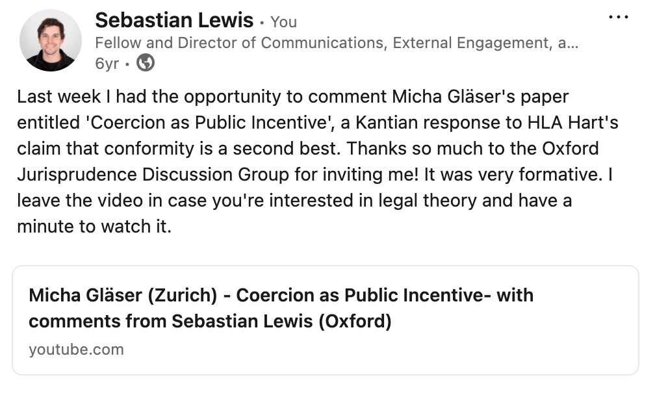Click the youtube.com domain label

point(76,350)
